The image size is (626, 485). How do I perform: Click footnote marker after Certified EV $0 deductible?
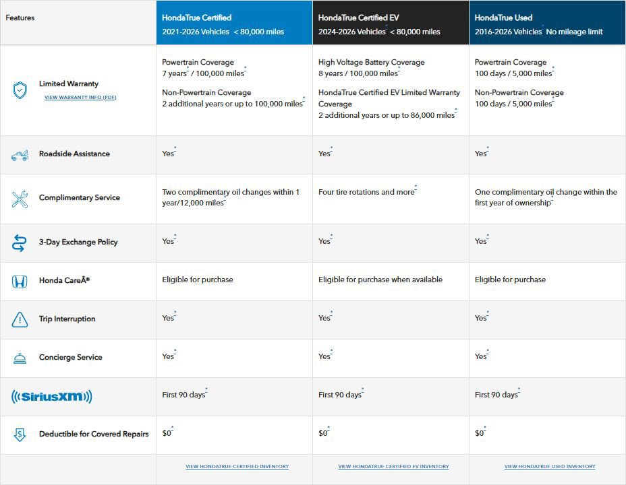[x=329, y=430]
